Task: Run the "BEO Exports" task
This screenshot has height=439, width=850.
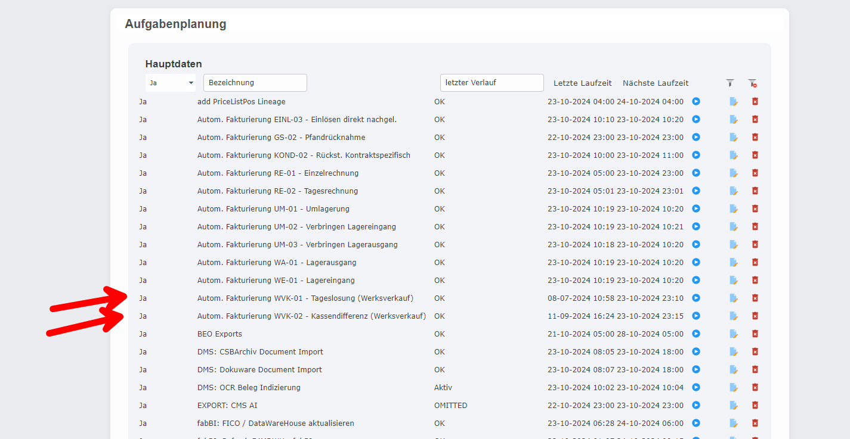Action: click(x=696, y=334)
